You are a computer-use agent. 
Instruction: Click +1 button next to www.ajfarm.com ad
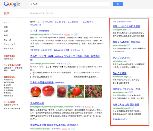[x=129, y=30]
